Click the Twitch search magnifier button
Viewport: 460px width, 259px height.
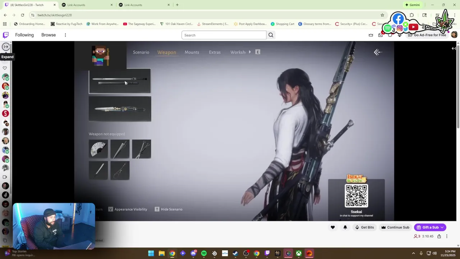point(271,35)
